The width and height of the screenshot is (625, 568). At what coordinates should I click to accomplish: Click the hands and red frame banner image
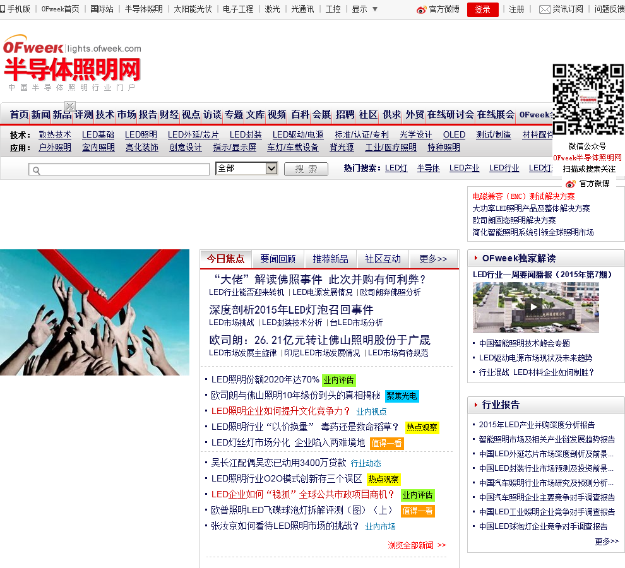pos(95,312)
